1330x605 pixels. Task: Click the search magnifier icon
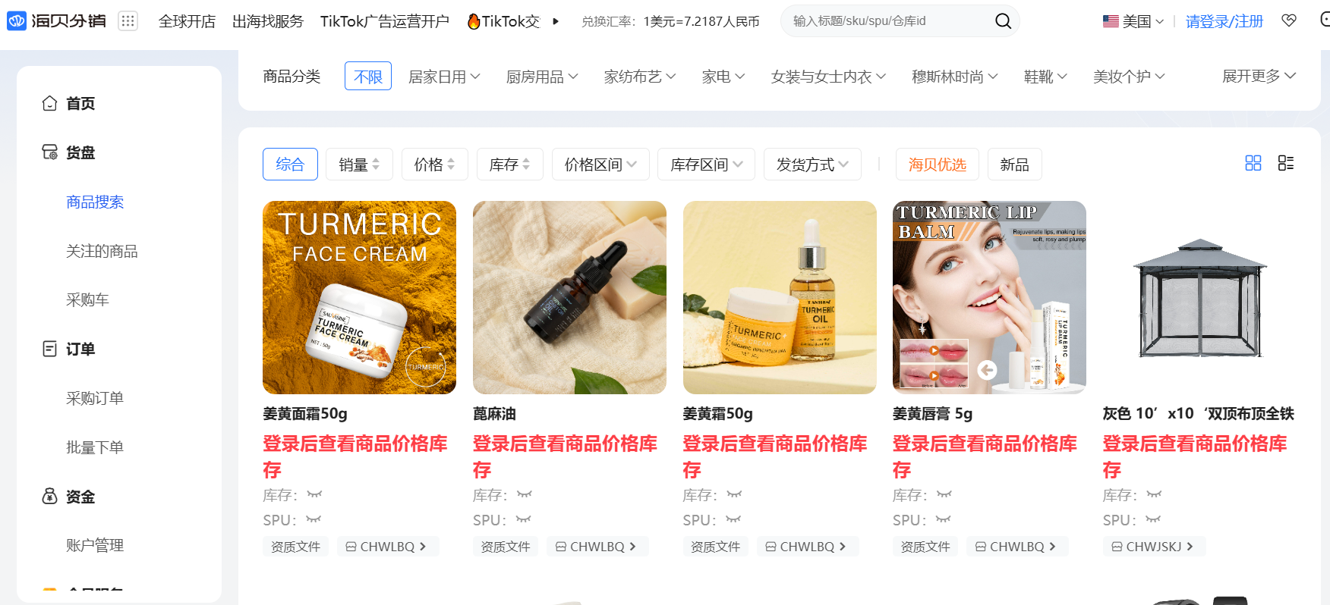pos(1003,21)
